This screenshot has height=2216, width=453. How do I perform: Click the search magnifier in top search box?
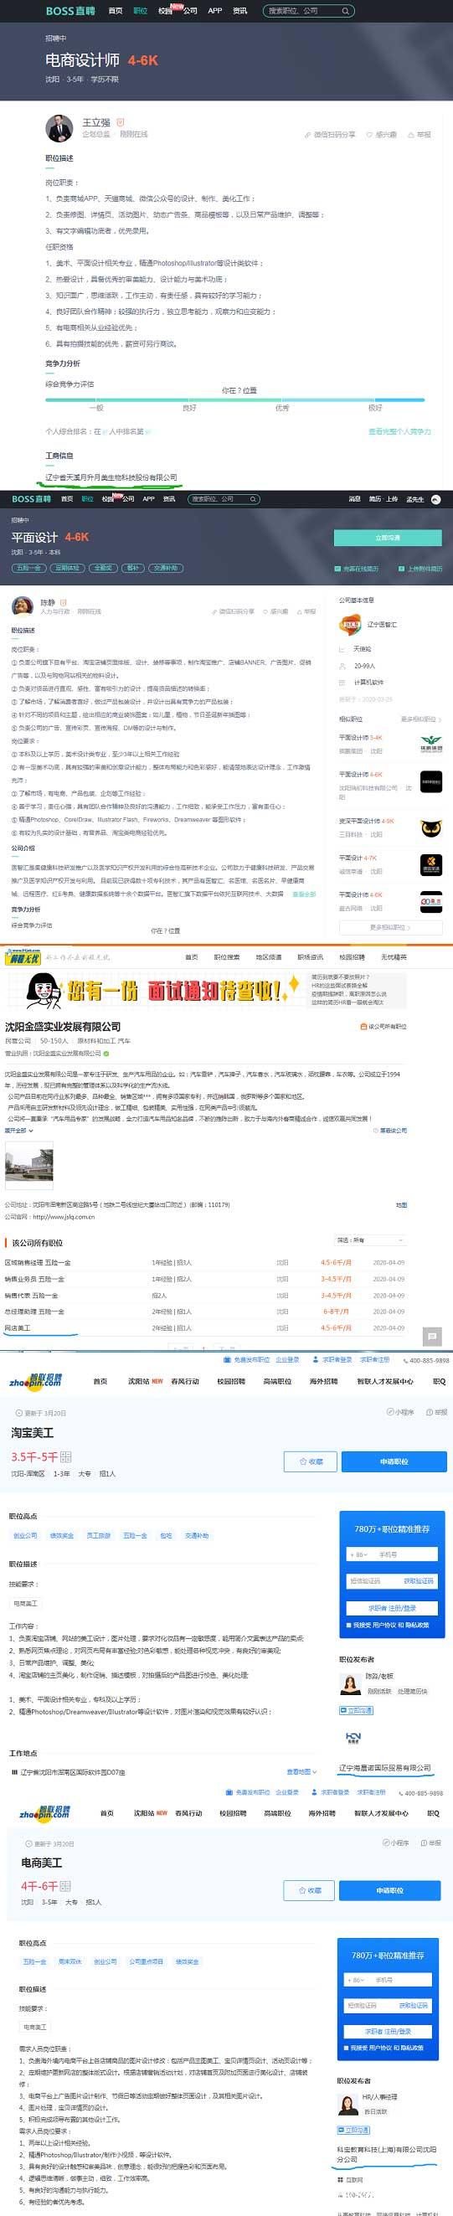(346, 11)
